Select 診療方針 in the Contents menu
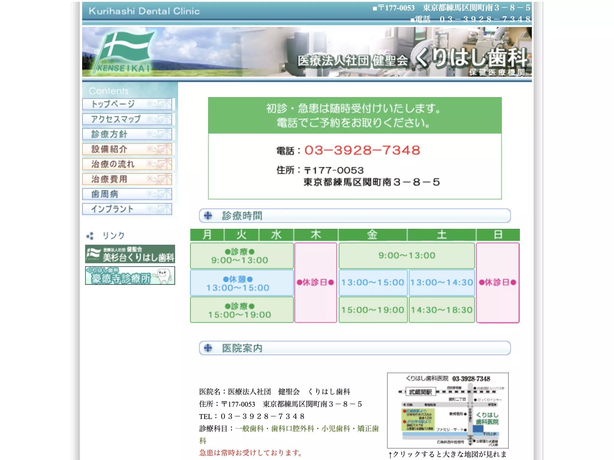The image size is (614, 460). pos(127,134)
